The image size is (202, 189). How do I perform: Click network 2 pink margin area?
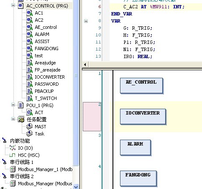[92, 117]
